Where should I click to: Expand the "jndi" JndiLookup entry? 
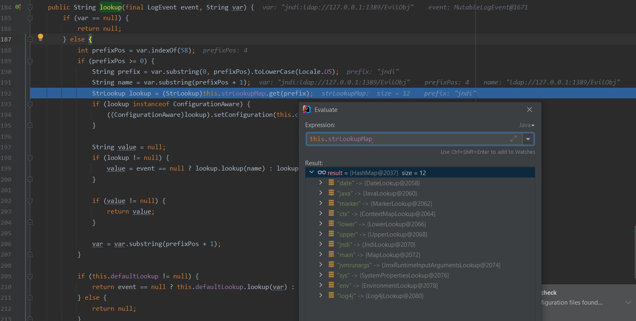click(x=321, y=244)
